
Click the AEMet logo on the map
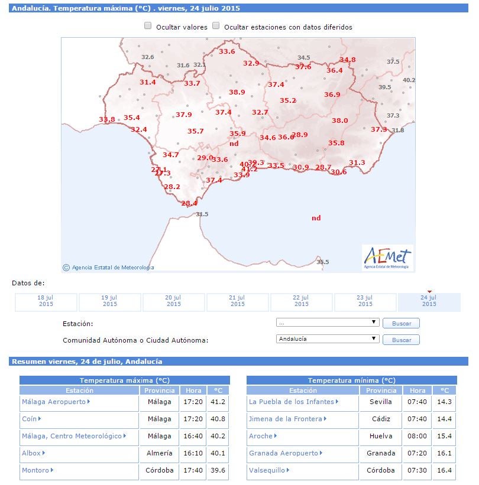click(388, 258)
